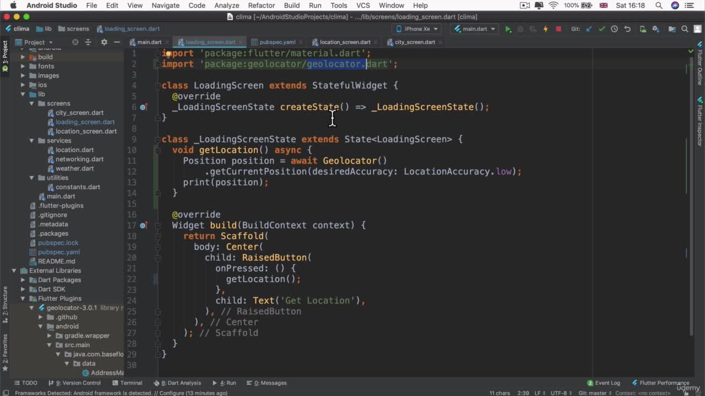The width and height of the screenshot is (705, 396).
Task: Open the Dart Analysis tool window
Action: coord(177,383)
